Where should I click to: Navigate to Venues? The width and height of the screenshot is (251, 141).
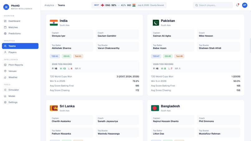(x=20, y=71)
